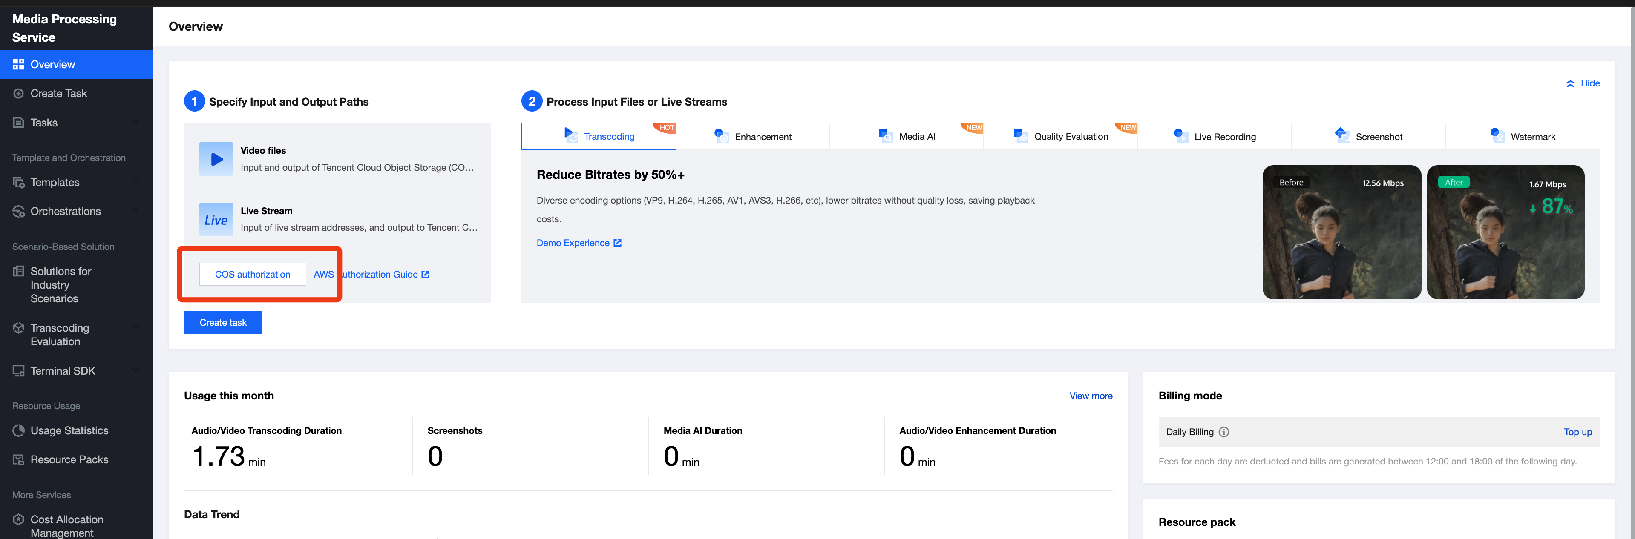This screenshot has width=1635, height=539.
Task: Click the Daily Billing info icon
Action: point(1224,432)
